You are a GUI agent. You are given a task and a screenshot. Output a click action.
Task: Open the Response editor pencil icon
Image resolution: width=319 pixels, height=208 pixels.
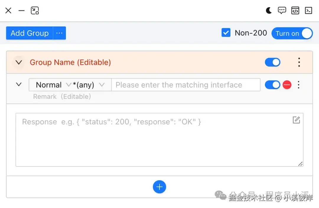296,120
